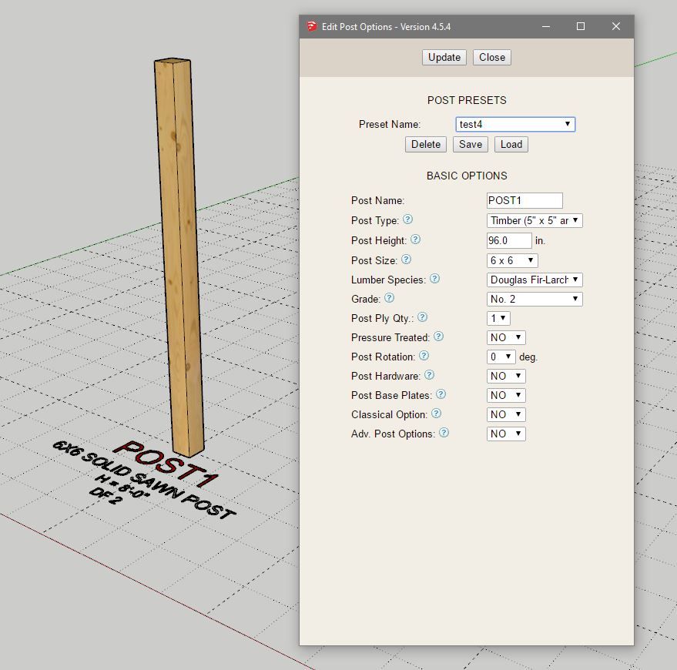Screen dimensions: 677x670
Task: Open help icon next to Post Ply Qty.
Action: 422,317
